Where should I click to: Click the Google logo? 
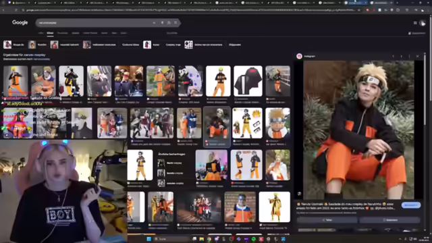pyautogui.click(x=20, y=22)
